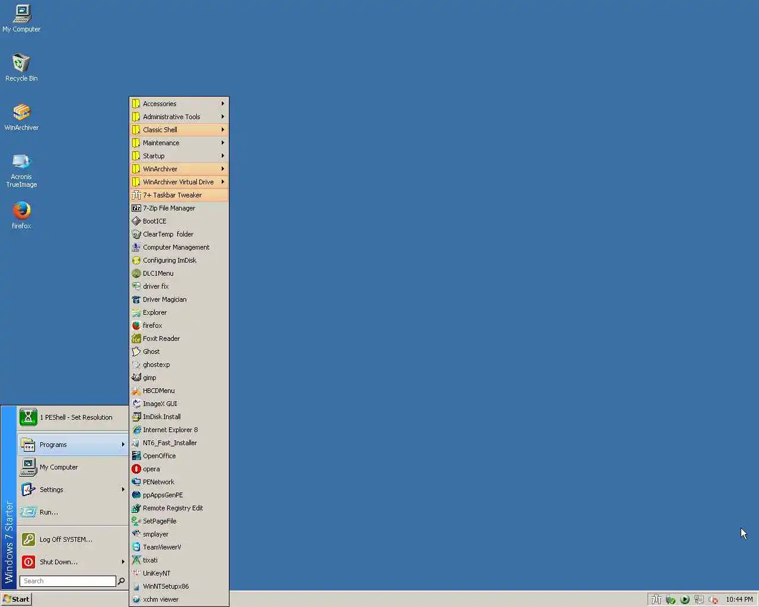Open ghostexp entry
The image size is (759, 607).
point(179,365)
